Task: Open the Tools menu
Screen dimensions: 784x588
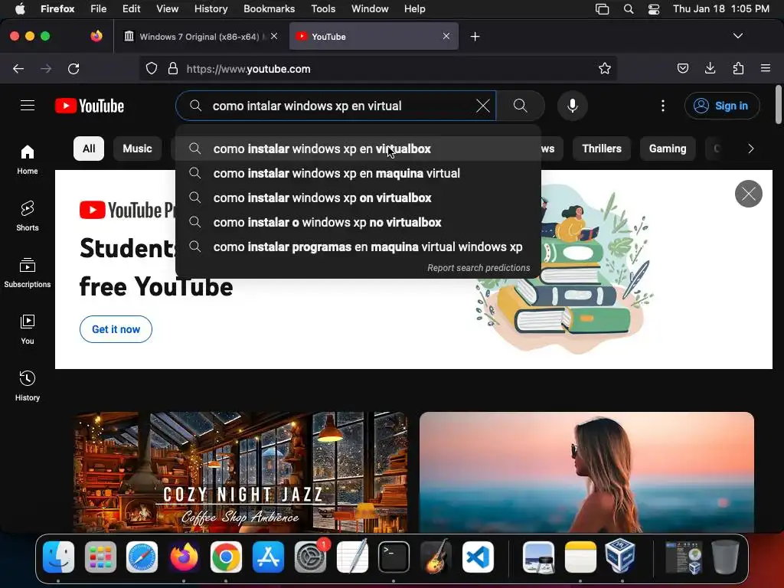Action: [x=323, y=8]
